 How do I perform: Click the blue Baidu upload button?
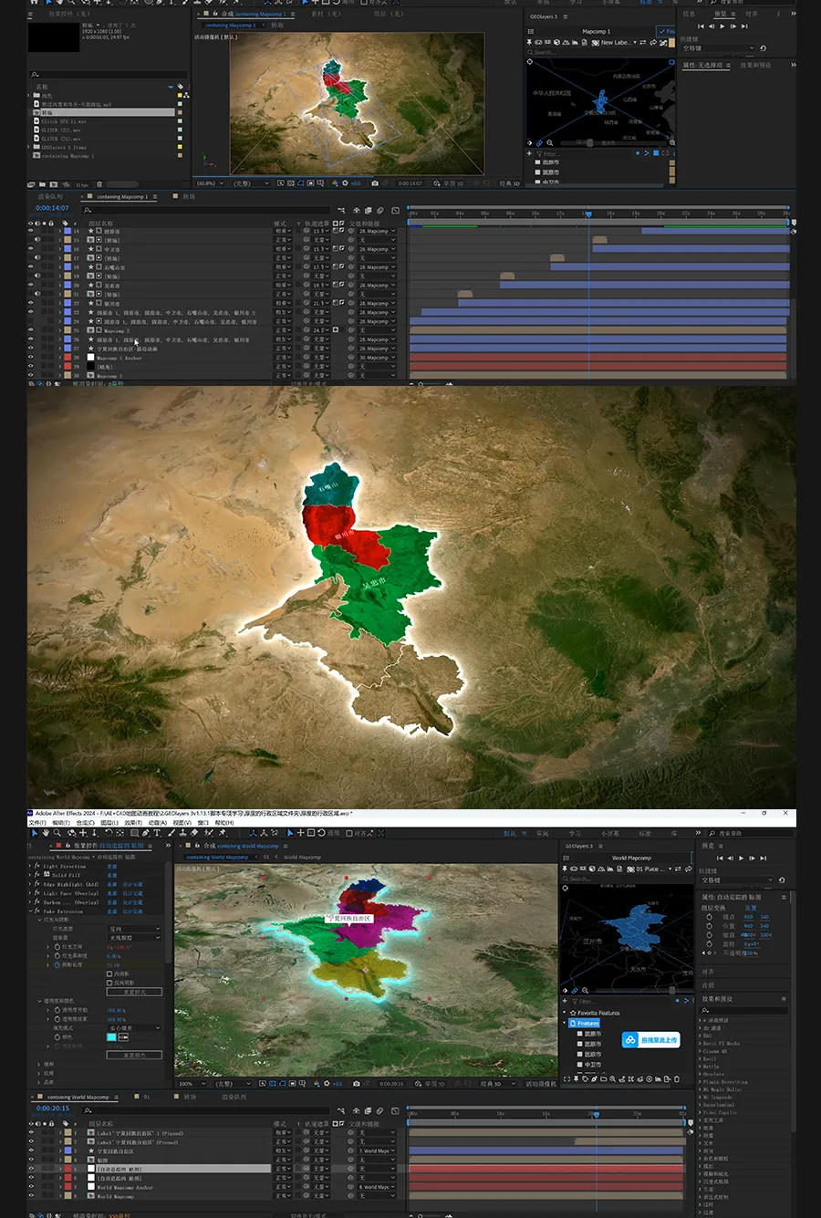[x=650, y=1040]
